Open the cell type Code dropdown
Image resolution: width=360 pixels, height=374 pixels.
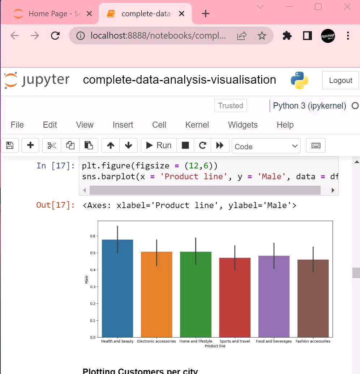click(266, 146)
